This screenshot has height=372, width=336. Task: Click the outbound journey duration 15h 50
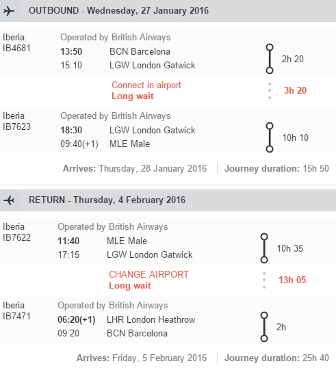pos(316,168)
